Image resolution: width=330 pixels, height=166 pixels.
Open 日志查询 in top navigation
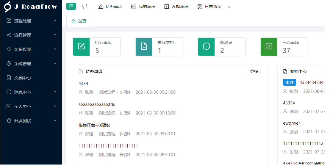click(x=213, y=7)
